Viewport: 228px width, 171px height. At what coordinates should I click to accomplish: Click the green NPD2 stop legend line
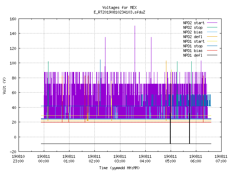(212, 27)
